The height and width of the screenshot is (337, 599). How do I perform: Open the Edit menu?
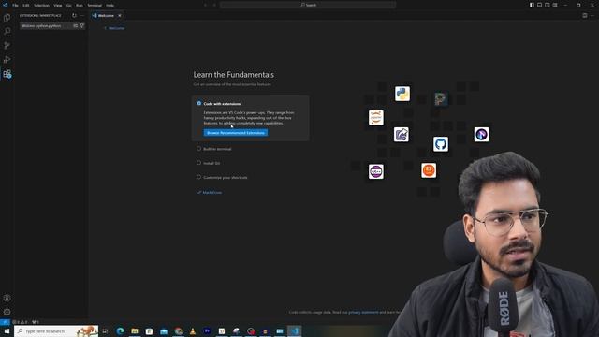click(x=26, y=5)
